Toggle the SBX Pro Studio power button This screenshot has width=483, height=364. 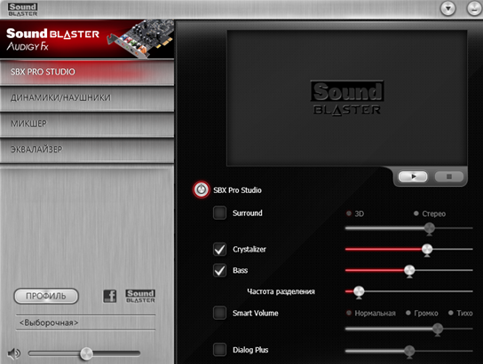tap(202, 190)
